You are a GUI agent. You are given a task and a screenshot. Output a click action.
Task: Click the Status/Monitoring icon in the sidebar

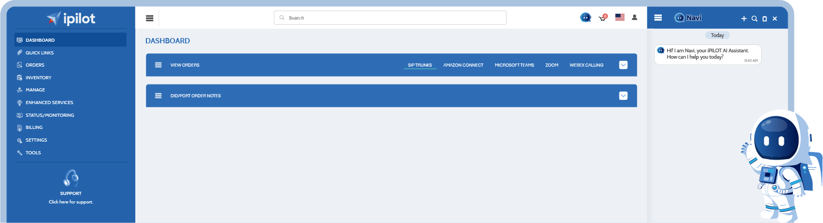20,115
